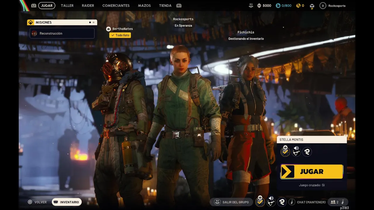Select the second missions page dot
The image size is (374, 210).
(x=93, y=22)
